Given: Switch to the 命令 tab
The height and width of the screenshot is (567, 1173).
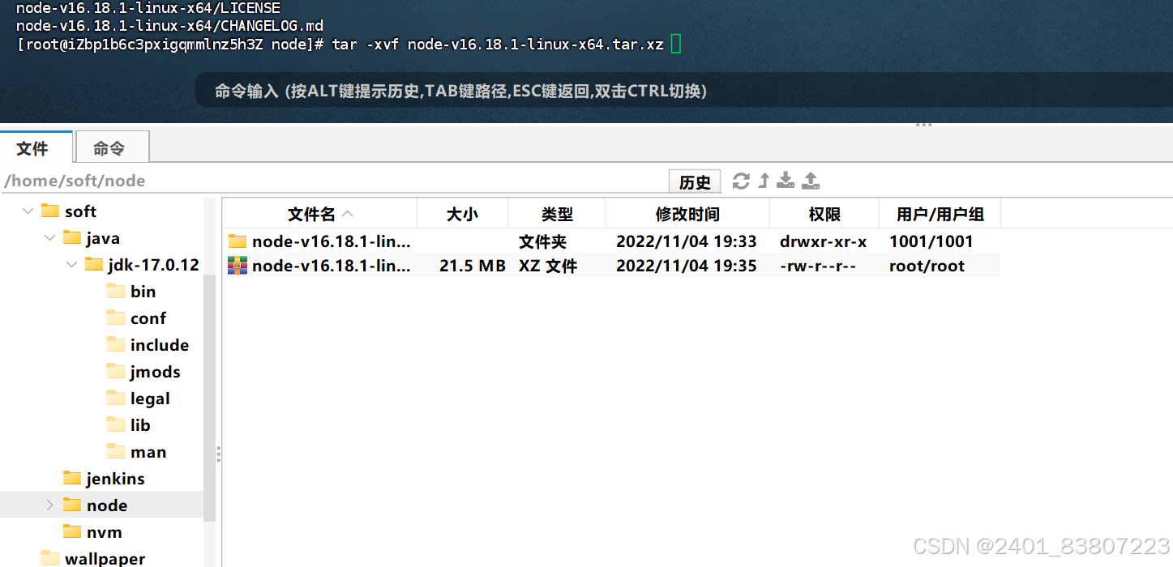Looking at the screenshot, I should [111, 147].
